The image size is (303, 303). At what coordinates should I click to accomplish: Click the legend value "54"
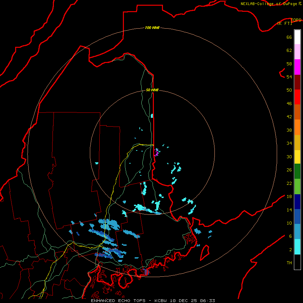289,77
